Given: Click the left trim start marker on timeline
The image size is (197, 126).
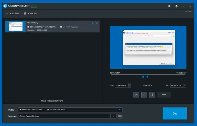Looking at the screenshot, I should click(143, 77).
